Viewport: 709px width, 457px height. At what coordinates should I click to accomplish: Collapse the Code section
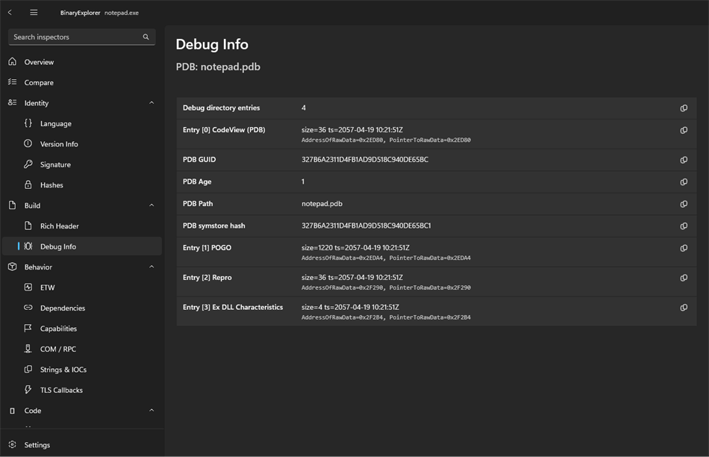tap(152, 411)
